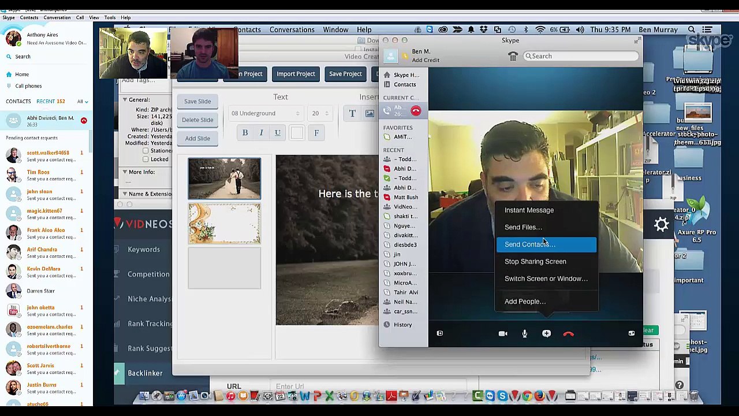Expand the Name & Extension section
The width and height of the screenshot is (739, 416).
tap(125, 194)
